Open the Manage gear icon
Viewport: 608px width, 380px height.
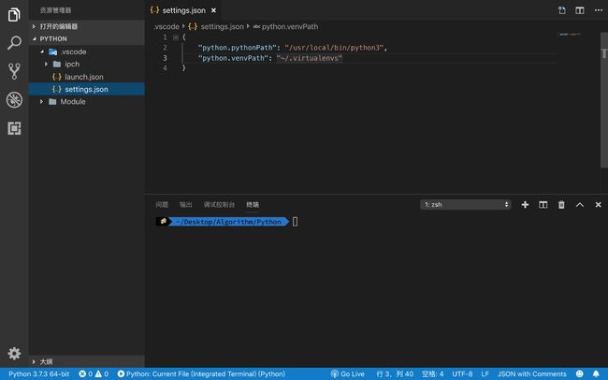[x=14, y=353]
